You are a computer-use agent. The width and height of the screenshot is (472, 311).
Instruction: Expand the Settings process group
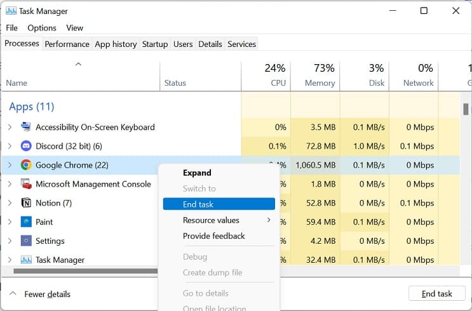(x=10, y=241)
